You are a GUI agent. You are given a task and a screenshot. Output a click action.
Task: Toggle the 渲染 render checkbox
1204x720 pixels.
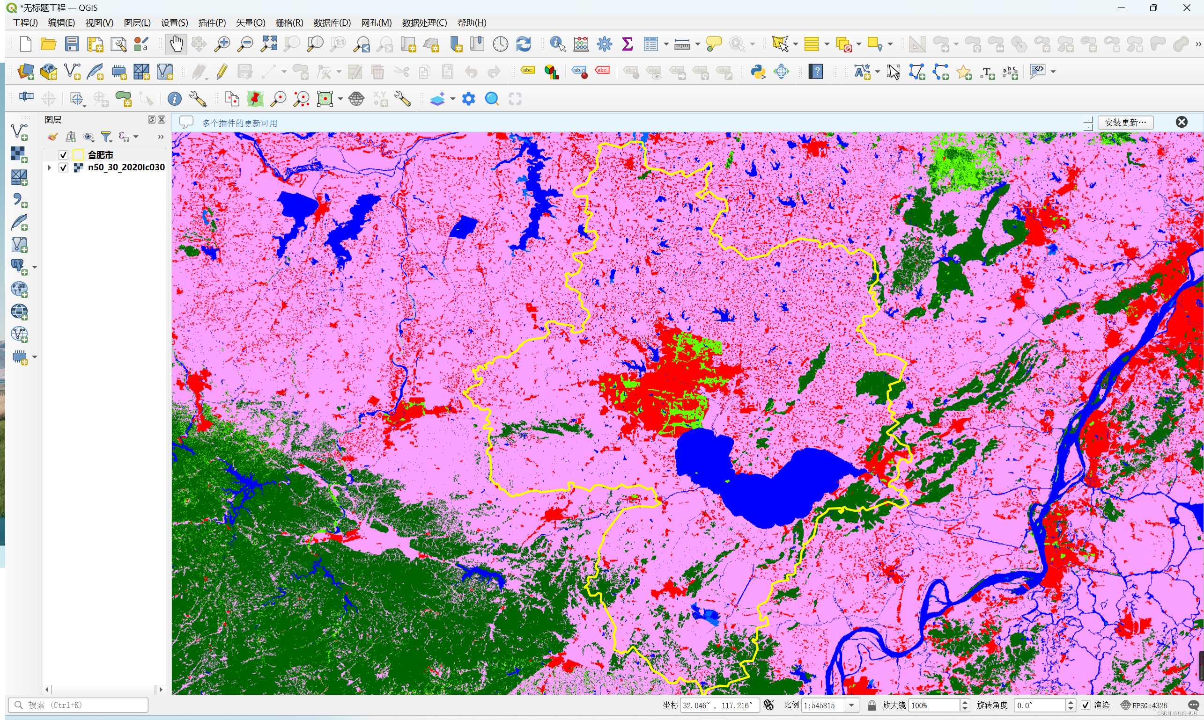[1086, 705]
